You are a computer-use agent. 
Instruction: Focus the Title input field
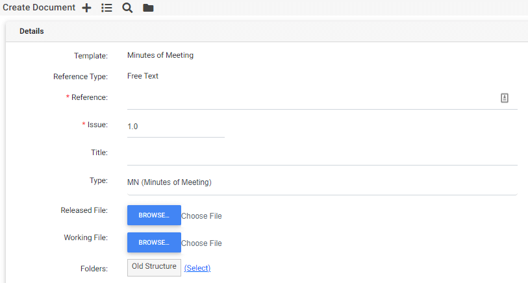(x=321, y=154)
